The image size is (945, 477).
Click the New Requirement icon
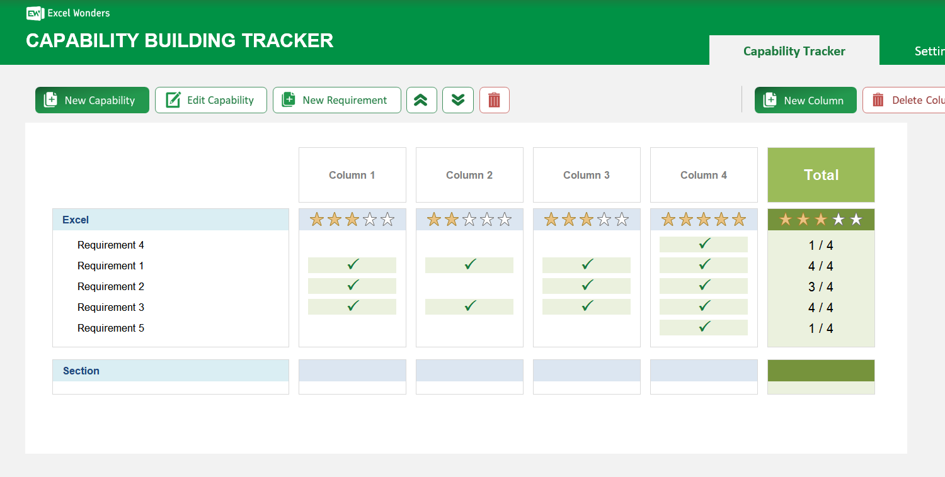289,99
